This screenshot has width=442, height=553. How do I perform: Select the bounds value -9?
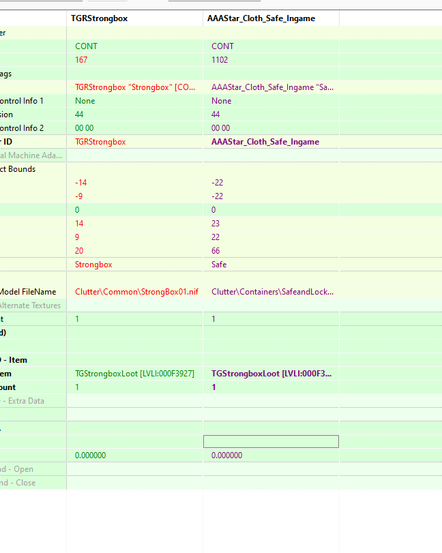(78, 196)
